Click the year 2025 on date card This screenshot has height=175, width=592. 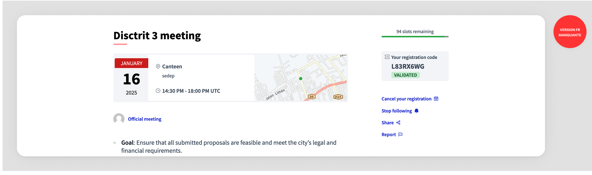(x=131, y=93)
